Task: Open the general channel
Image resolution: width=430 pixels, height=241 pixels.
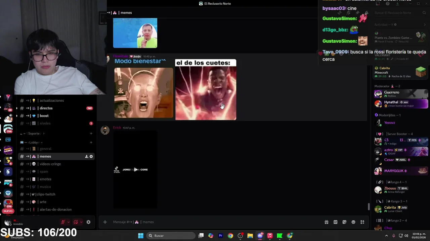Action: pos(56,149)
